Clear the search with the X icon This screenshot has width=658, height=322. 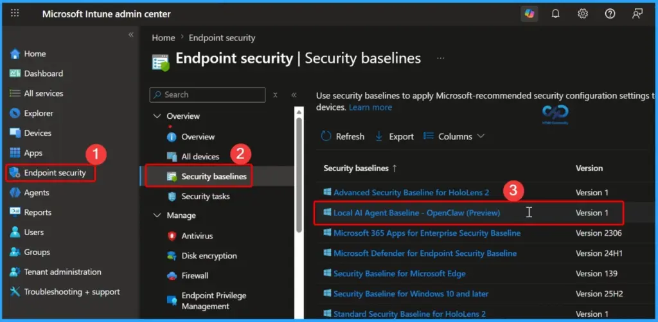coord(275,95)
